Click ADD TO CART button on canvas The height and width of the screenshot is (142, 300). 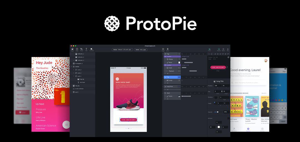(x=128, y=120)
